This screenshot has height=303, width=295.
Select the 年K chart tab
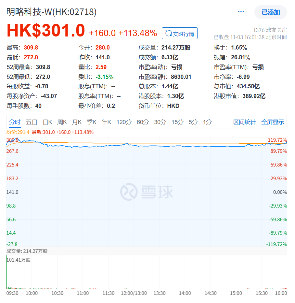click(x=106, y=122)
